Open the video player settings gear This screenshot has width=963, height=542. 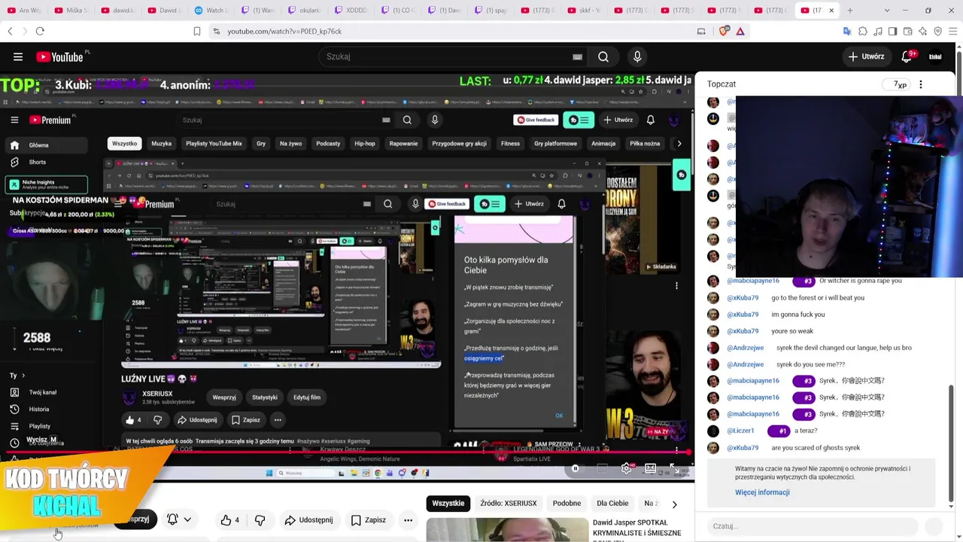click(x=626, y=468)
